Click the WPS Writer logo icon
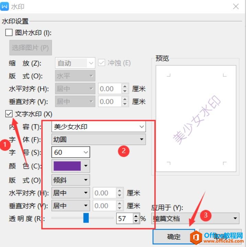The width and height of the screenshot is (246, 247). coord(4,6)
